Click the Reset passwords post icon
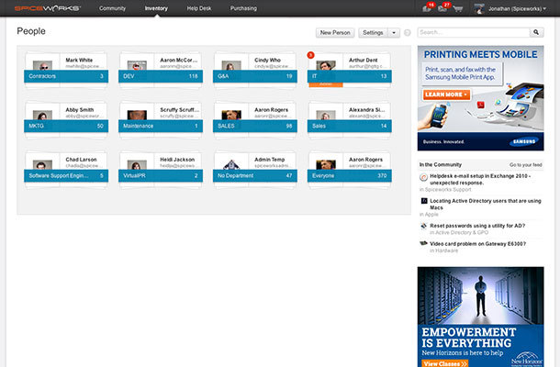 [x=424, y=226]
